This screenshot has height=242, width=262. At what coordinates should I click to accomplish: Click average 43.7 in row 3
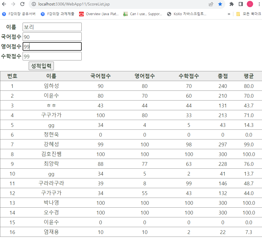point(249,106)
